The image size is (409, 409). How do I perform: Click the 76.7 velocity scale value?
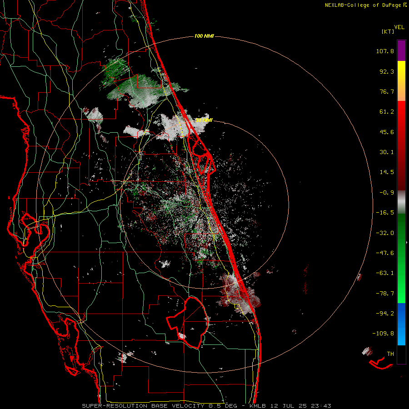(x=387, y=91)
